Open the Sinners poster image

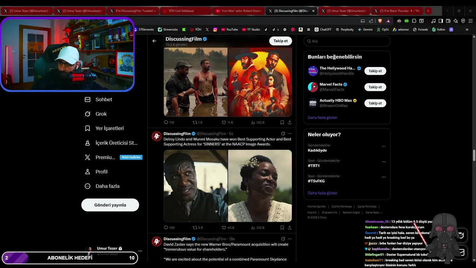(x=260, y=82)
